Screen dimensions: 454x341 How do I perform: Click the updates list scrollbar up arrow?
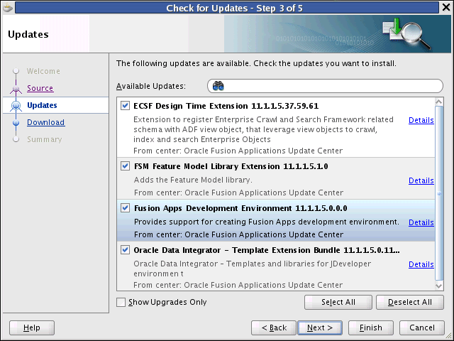(439, 102)
